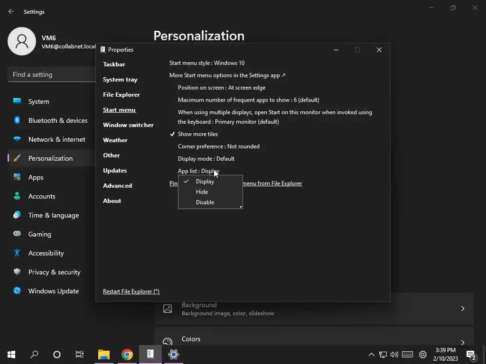The image size is (486, 364).
Task: Click Background image icon in Settings
Action: [x=168, y=309]
